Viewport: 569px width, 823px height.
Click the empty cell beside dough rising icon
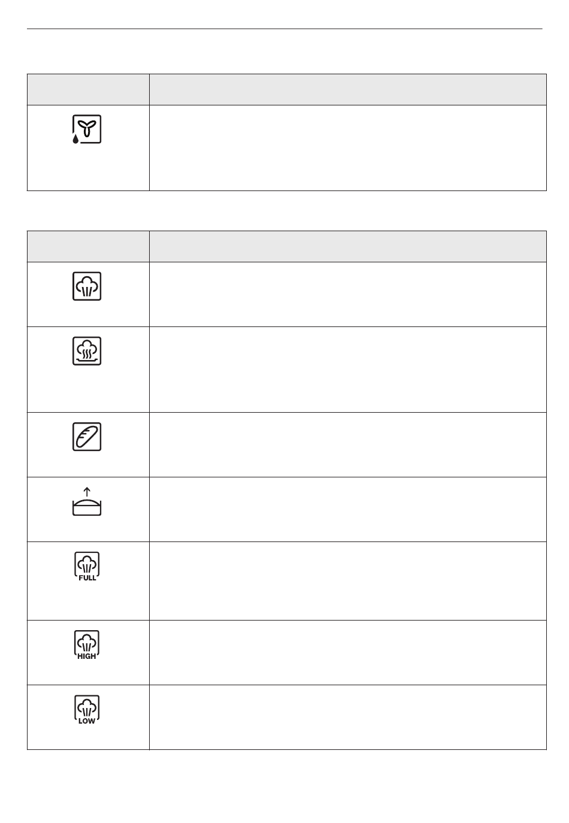click(x=348, y=509)
